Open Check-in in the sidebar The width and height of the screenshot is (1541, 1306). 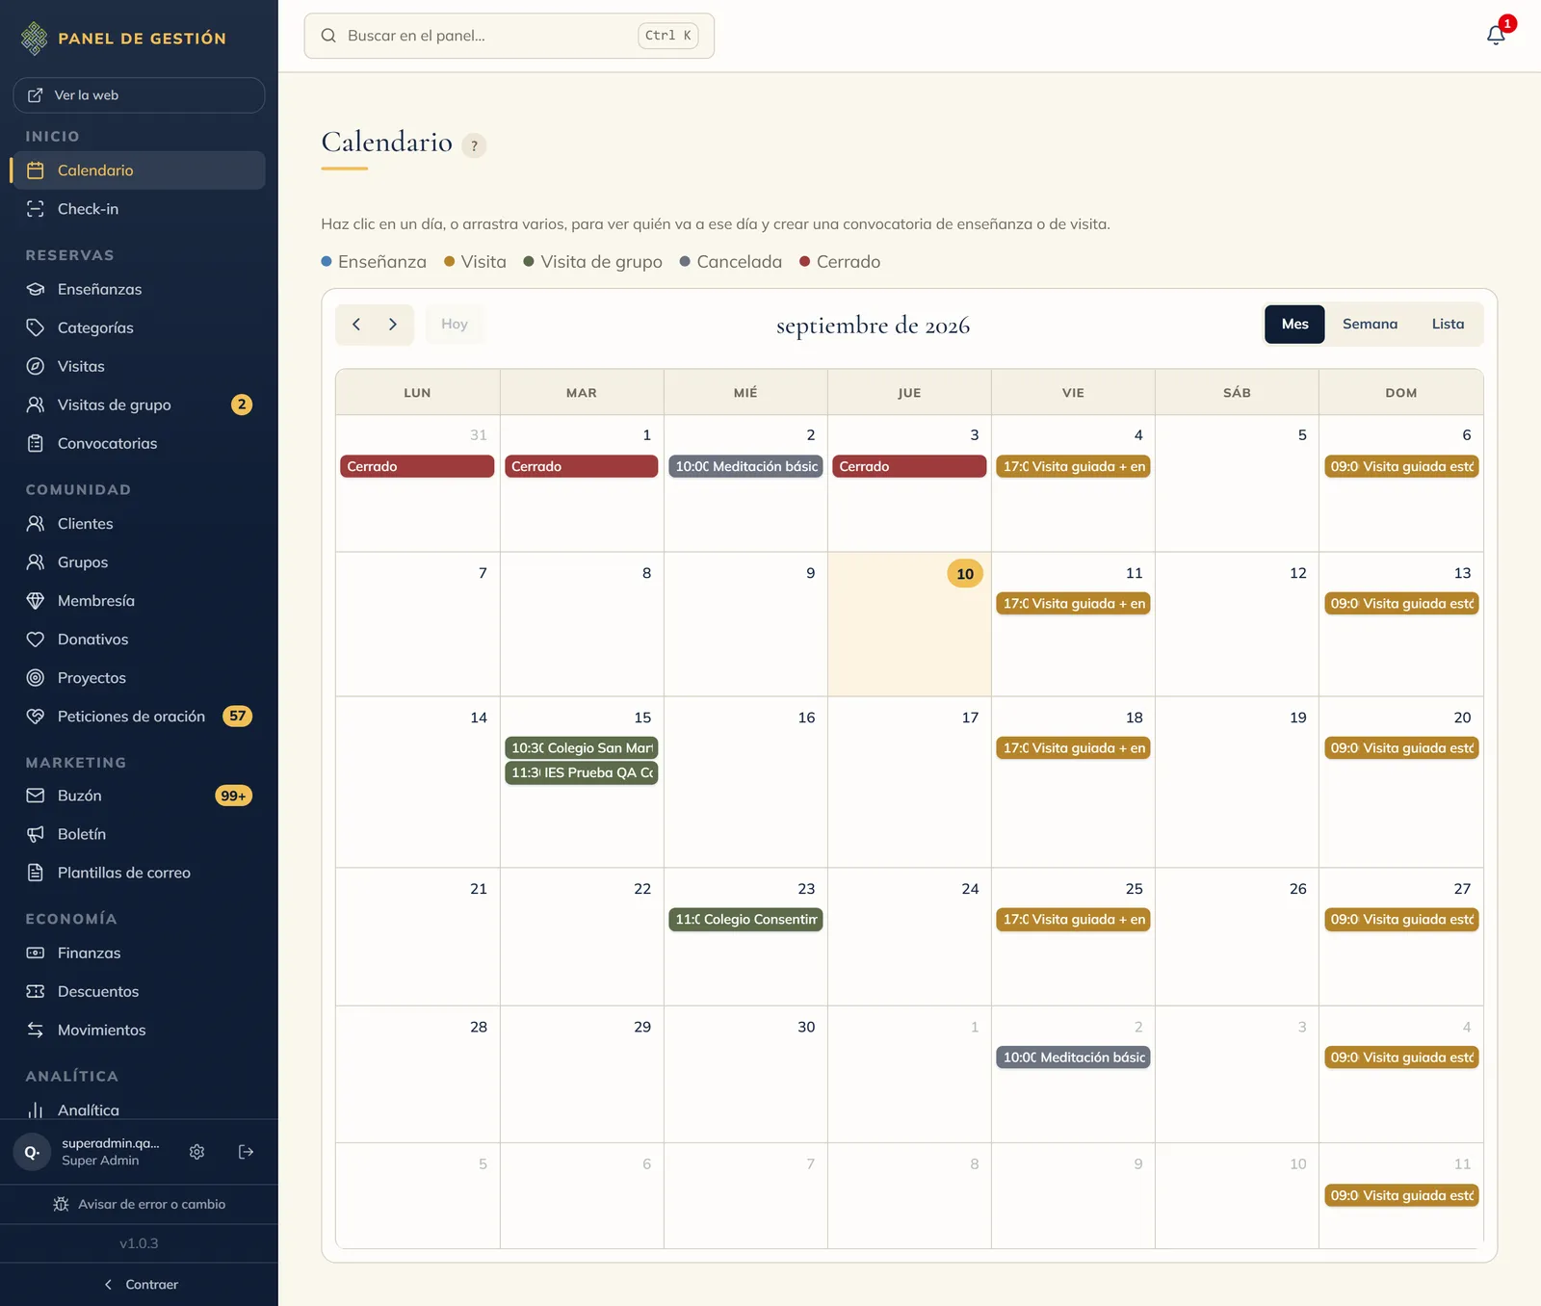click(x=139, y=209)
